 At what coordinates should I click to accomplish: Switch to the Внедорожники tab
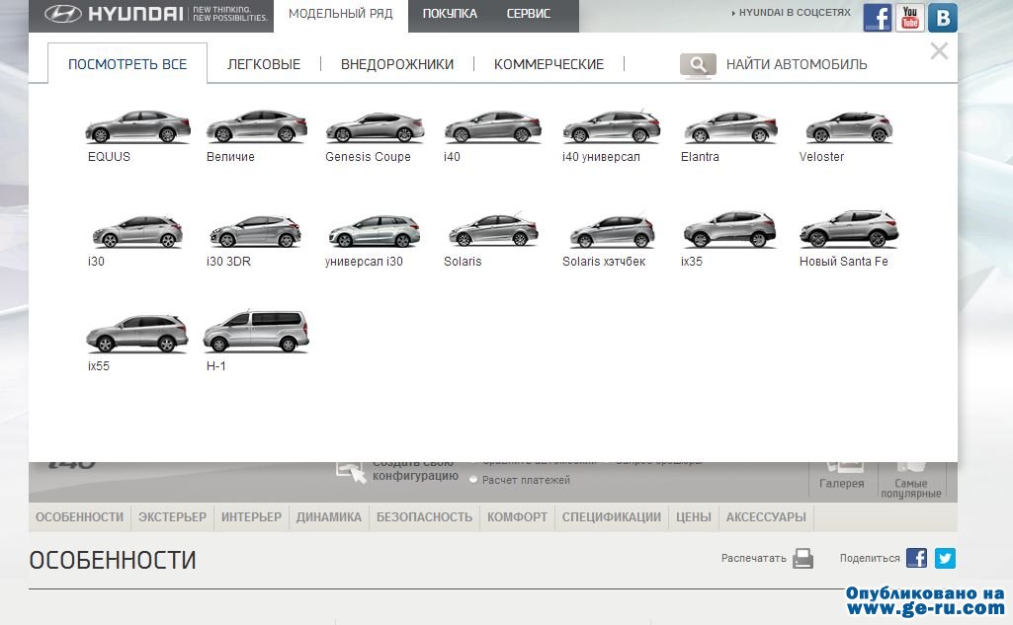397,64
